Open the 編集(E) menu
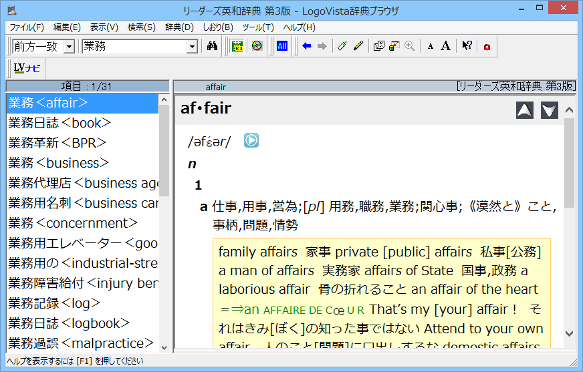 (x=67, y=27)
